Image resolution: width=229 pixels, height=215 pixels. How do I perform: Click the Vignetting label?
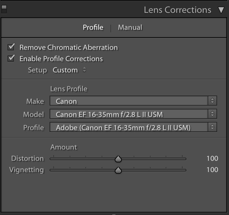(x=26, y=170)
